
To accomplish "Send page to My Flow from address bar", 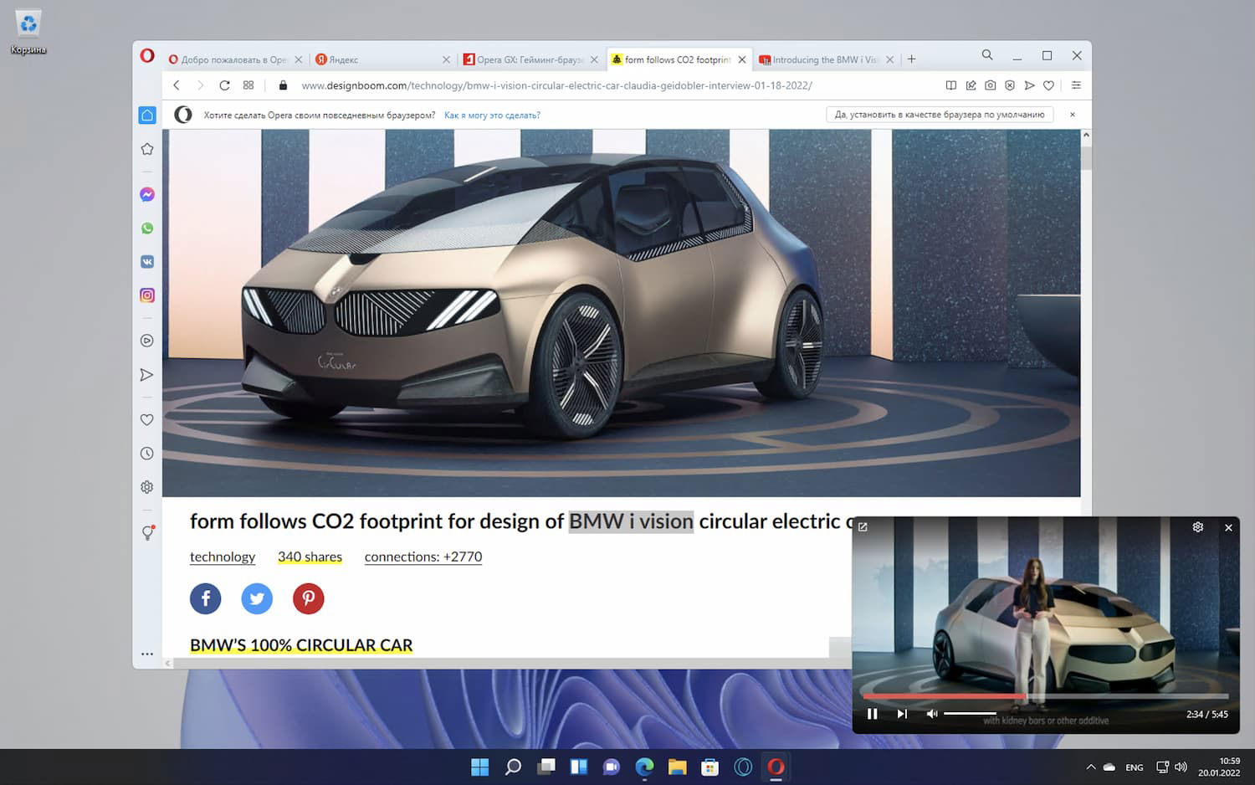I will click(x=1029, y=85).
